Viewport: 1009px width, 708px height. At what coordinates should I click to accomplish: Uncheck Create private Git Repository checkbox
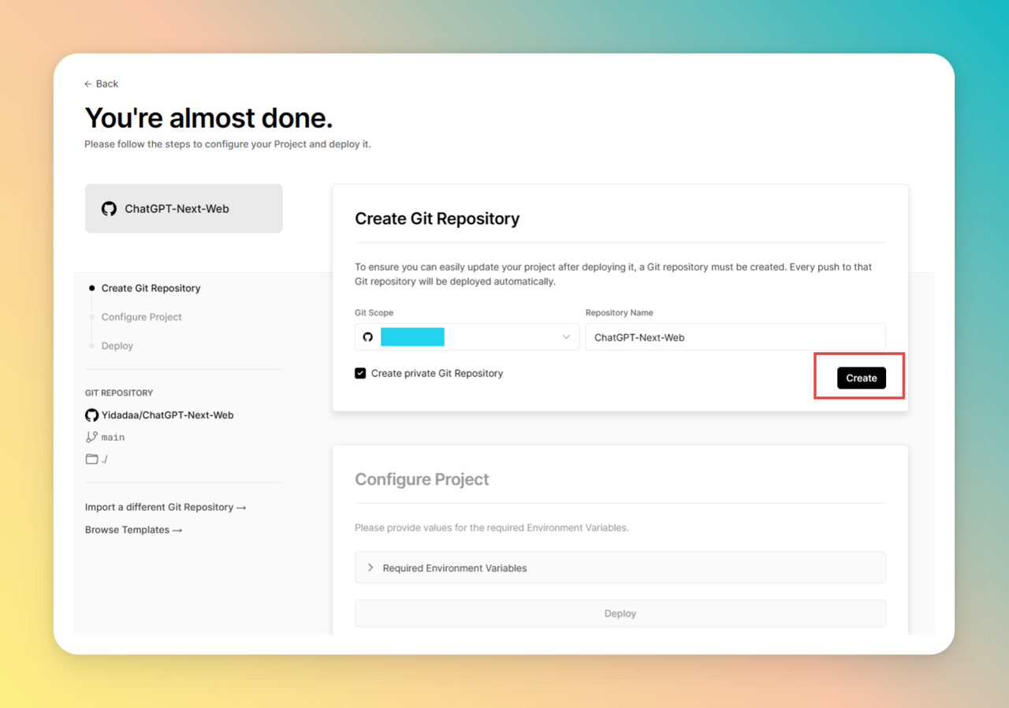[x=360, y=374]
